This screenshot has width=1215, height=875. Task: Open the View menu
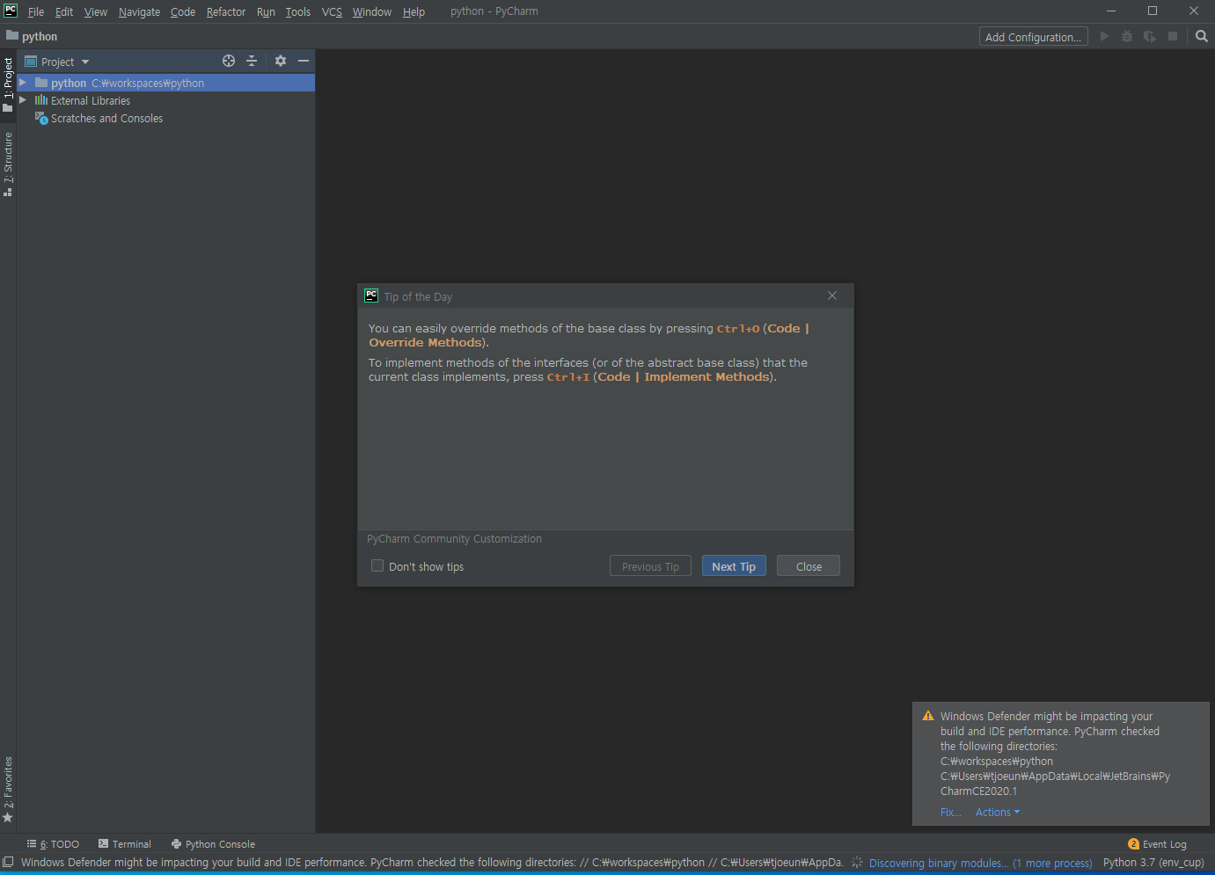pos(96,11)
